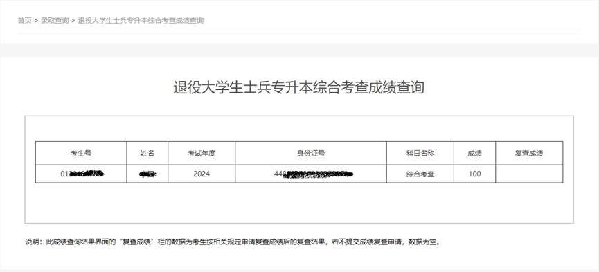Click breadcrumb 退役大学生士兵专升本综合考查成绩查询

[x=141, y=21]
